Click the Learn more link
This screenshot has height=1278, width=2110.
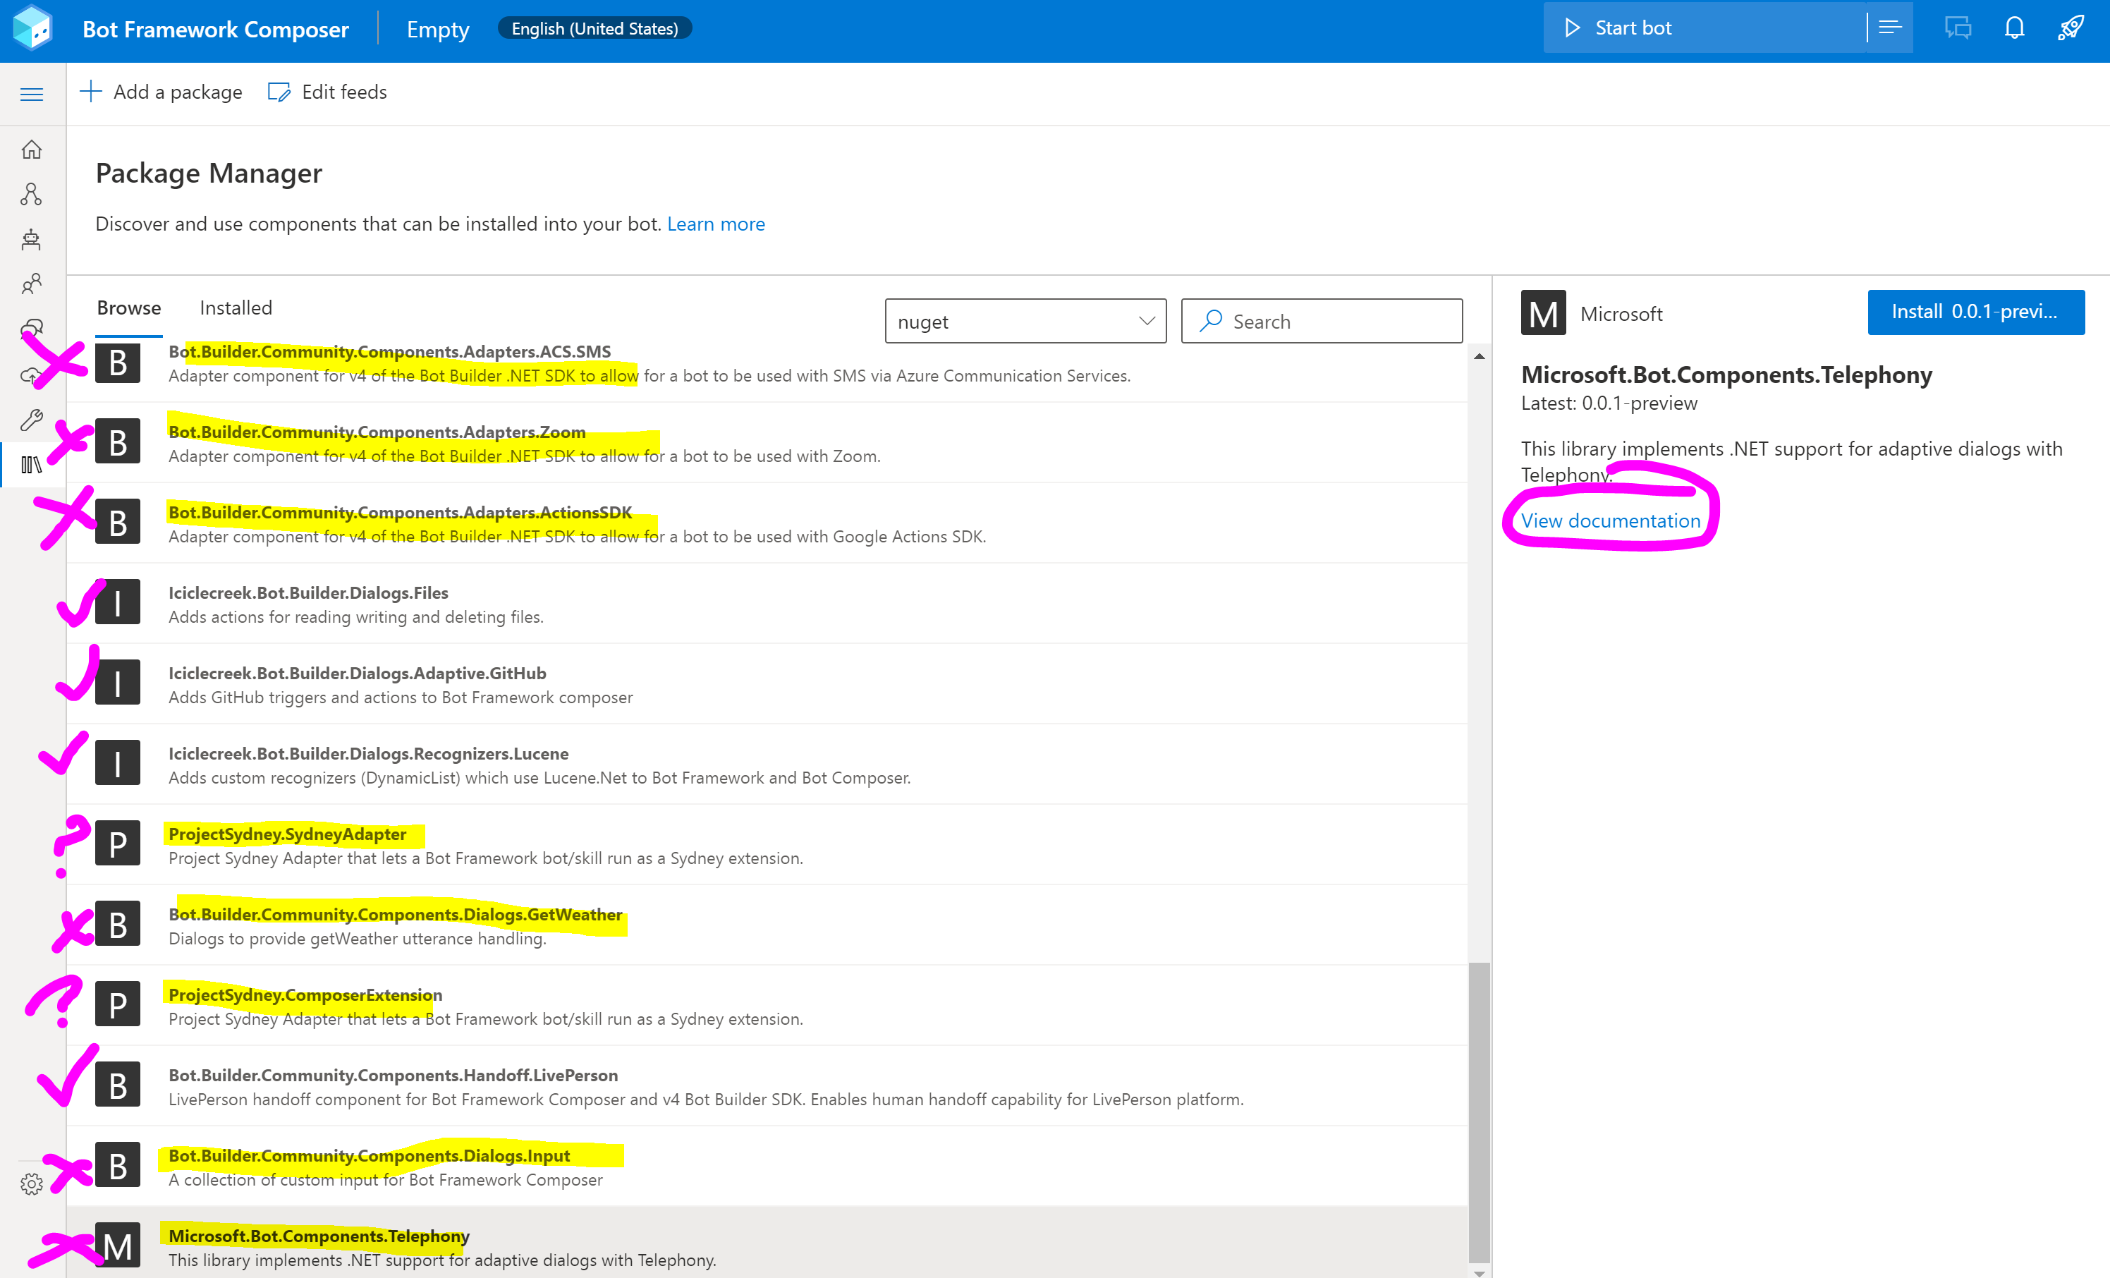(x=716, y=224)
